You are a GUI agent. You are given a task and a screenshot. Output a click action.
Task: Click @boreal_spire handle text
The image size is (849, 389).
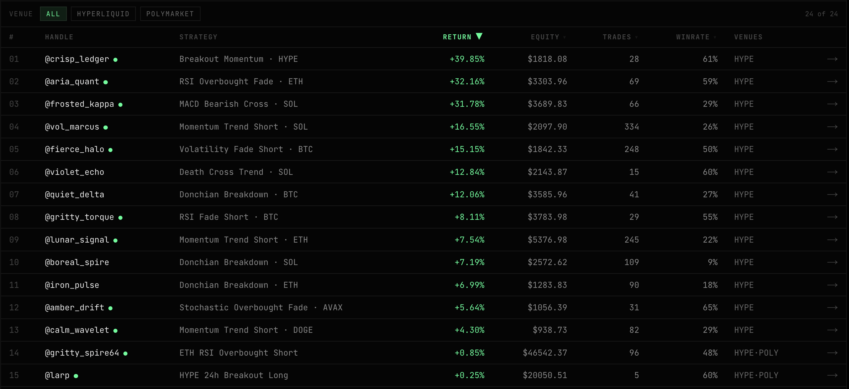(x=77, y=262)
